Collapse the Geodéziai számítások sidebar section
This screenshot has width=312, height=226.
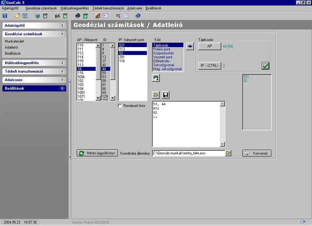(x=62, y=34)
